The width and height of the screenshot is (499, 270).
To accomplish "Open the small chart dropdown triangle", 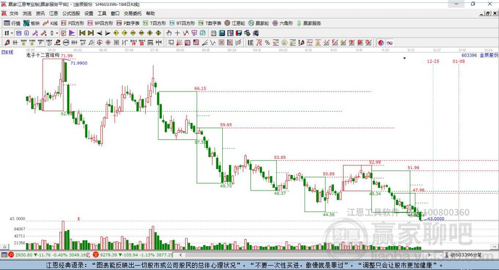I will (x=404, y=58).
